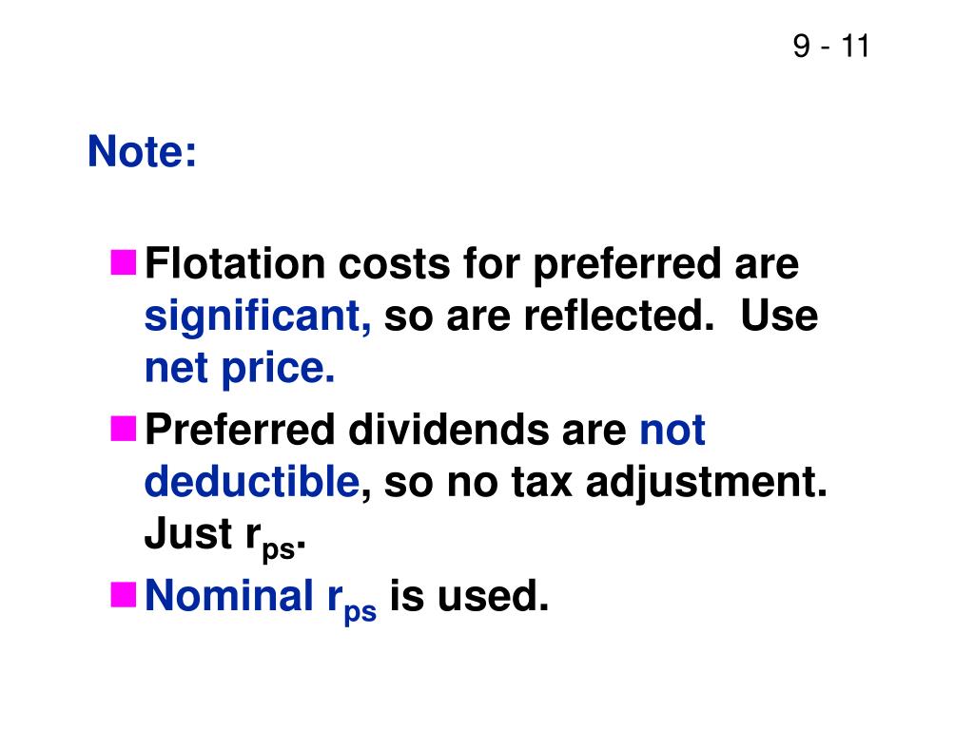
Task: Click the phrase is used.
Action: click(x=469, y=595)
